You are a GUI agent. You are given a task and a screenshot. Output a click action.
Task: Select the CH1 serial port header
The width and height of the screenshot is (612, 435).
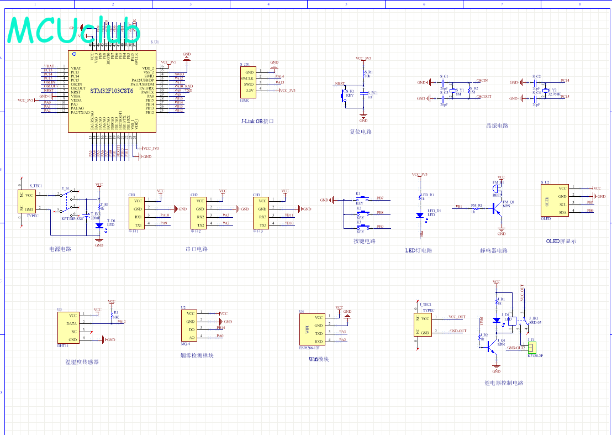(138, 213)
